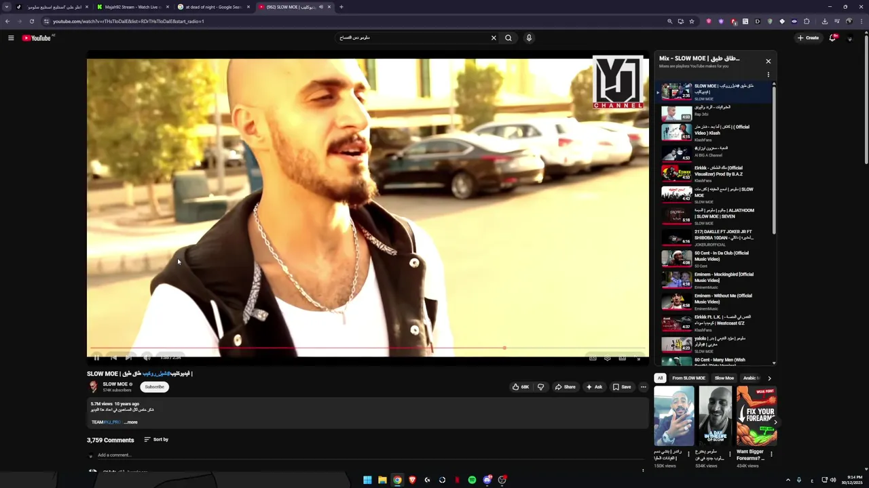Viewport: 869px width, 488px height.
Task: Click the Share button
Action: tap(565, 387)
